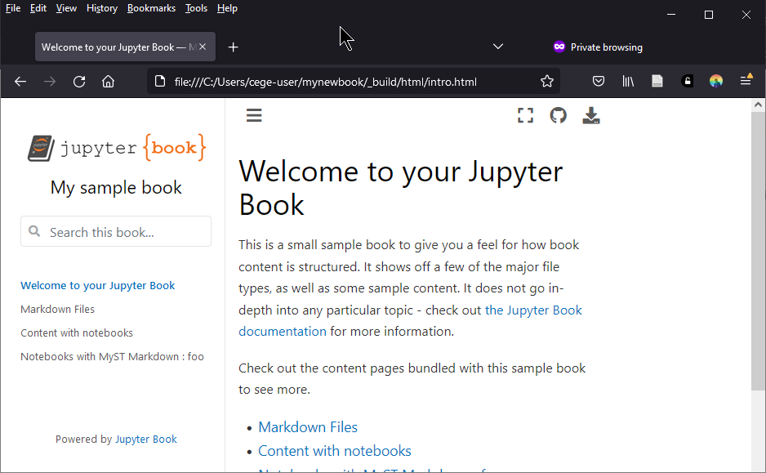The width and height of the screenshot is (766, 473).
Task: Open the Jupyter Book hamburger sidebar menu
Action: click(x=253, y=115)
